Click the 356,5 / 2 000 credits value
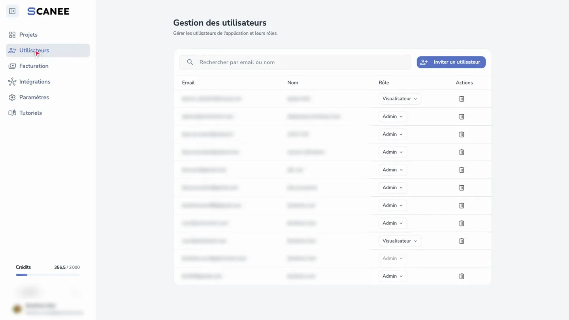Image resolution: width=569 pixels, height=320 pixels. pyautogui.click(x=67, y=267)
